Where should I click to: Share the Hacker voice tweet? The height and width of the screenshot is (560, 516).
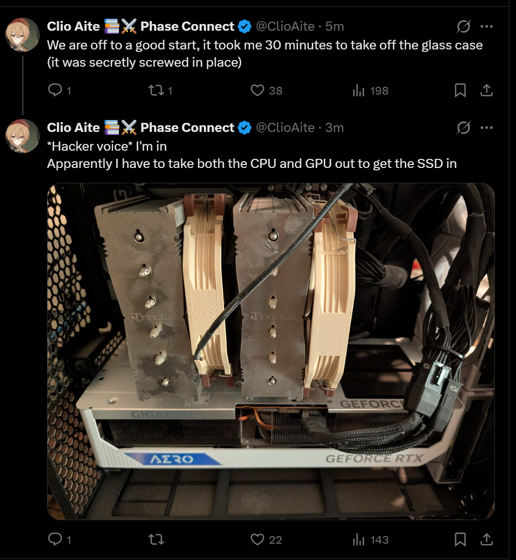click(486, 539)
